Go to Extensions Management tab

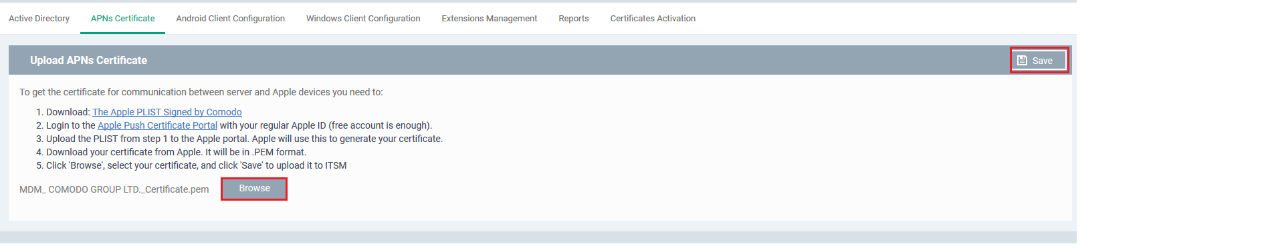point(490,19)
